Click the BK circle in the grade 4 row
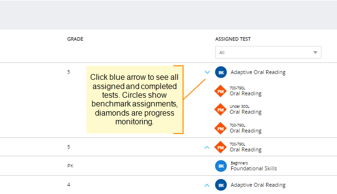This screenshot has width=337, height=194. pos(221,185)
